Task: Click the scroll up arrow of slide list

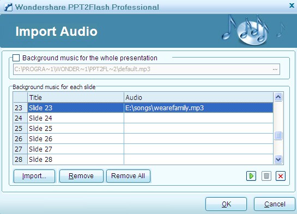Action: [x=278, y=97]
